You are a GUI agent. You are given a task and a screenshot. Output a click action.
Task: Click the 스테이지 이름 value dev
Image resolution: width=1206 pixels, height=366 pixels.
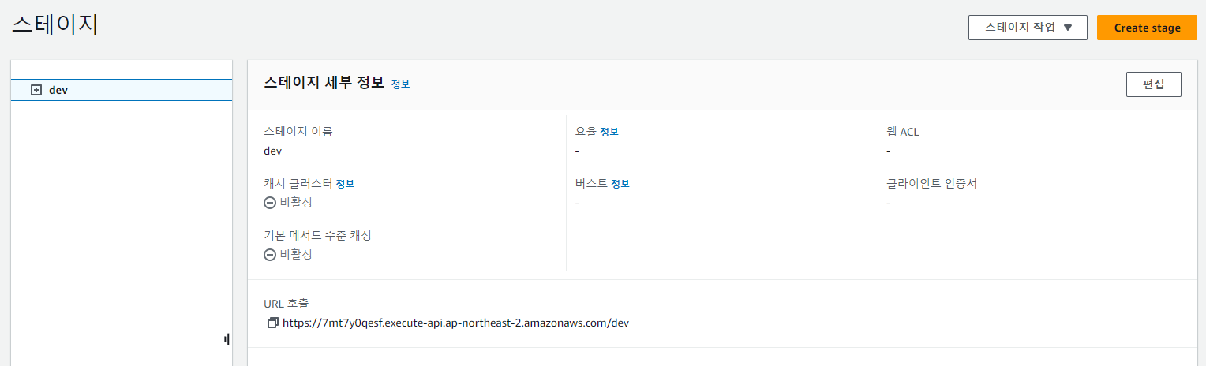click(x=272, y=151)
